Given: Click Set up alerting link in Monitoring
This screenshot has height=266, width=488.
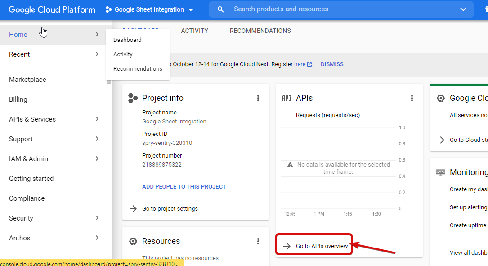Looking at the screenshot, I should point(468,207).
